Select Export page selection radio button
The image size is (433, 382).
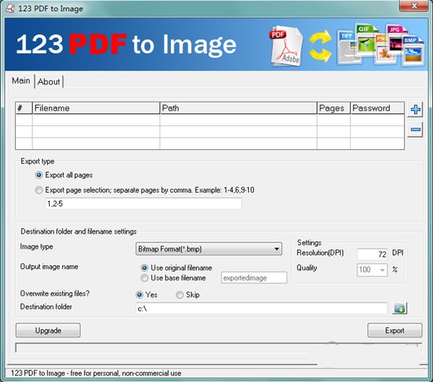[39, 190]
